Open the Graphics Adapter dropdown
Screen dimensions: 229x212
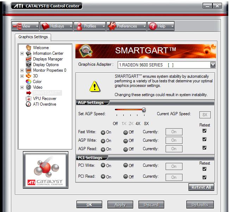tap(213, 65)
